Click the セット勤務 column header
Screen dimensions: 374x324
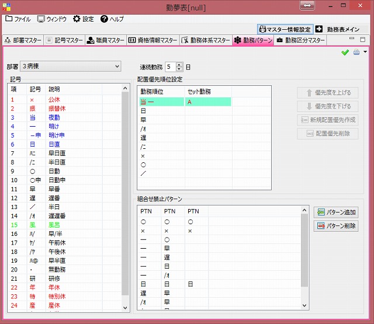[x=208, y=92]
